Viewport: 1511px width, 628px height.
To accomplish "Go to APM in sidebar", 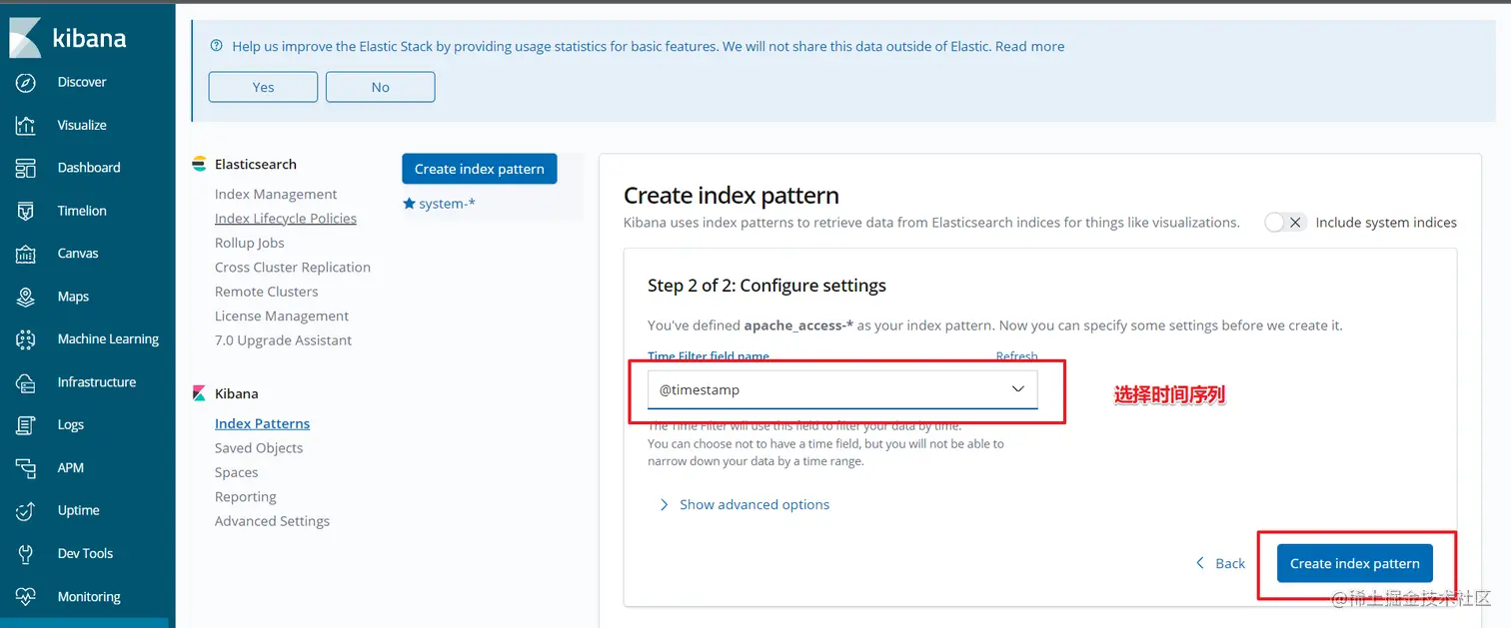I will pyautogui.click(x=71, y=467).
